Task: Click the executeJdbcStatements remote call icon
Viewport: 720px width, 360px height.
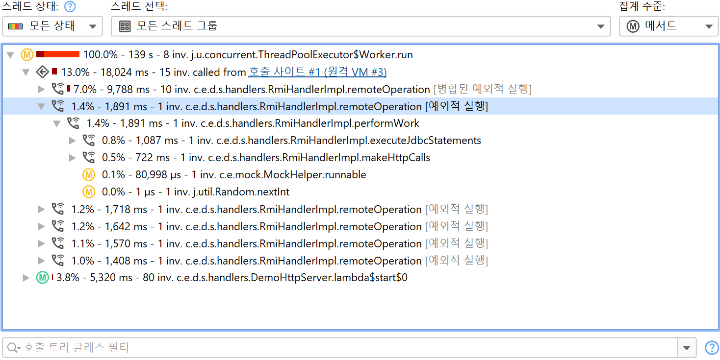Action: point(88,141)
